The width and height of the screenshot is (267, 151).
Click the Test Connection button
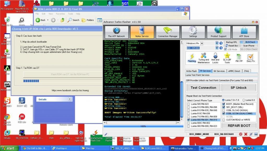[203, 88]
